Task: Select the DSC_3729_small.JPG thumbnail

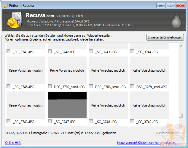Action: point(150,70)
